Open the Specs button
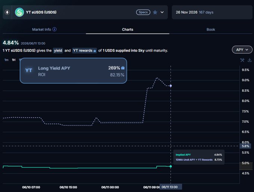Screen dimensions: 254x192 click(143, 12)
